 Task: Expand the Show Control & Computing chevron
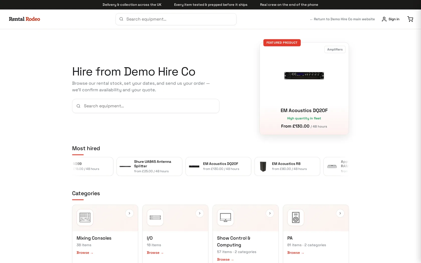[270, 213]
